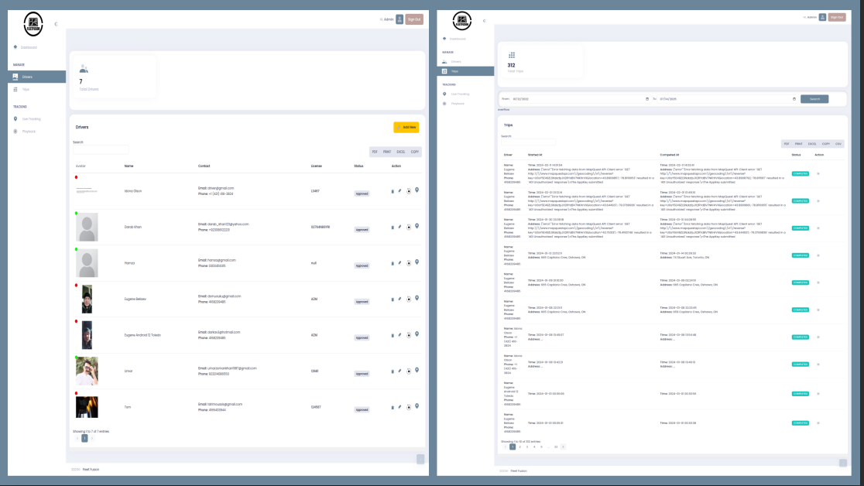The image size is (864, 486).
Task: Delete driver Mona Olson using trash icon
Action: pyautogui.click(x=392, y=191)
